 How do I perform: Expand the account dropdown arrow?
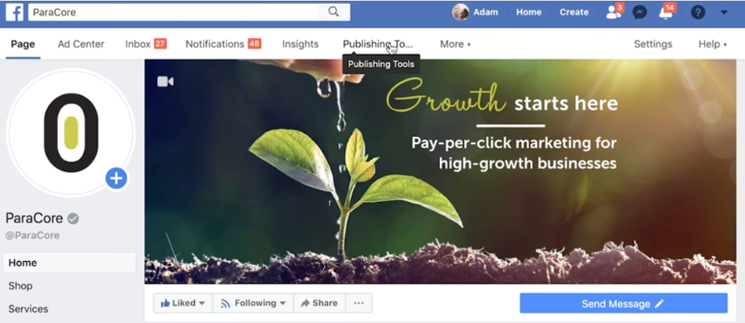click(x=724, y=13)
